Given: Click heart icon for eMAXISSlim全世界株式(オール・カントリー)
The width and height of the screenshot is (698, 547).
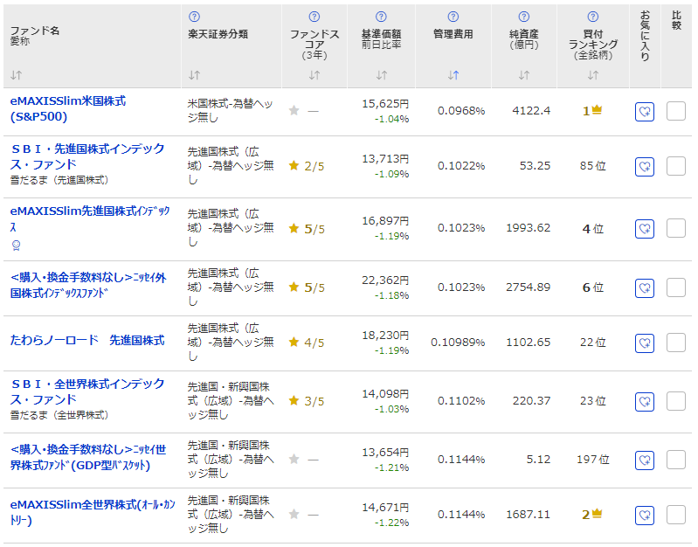Looking at the screenshot, I should [645, 516].
